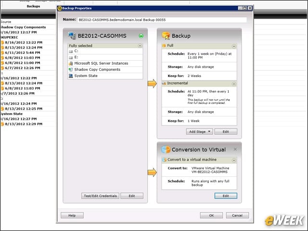Screen dimensions: 308x231
Task: Click Runs along with any full backup text
Action: click(210, 183)
